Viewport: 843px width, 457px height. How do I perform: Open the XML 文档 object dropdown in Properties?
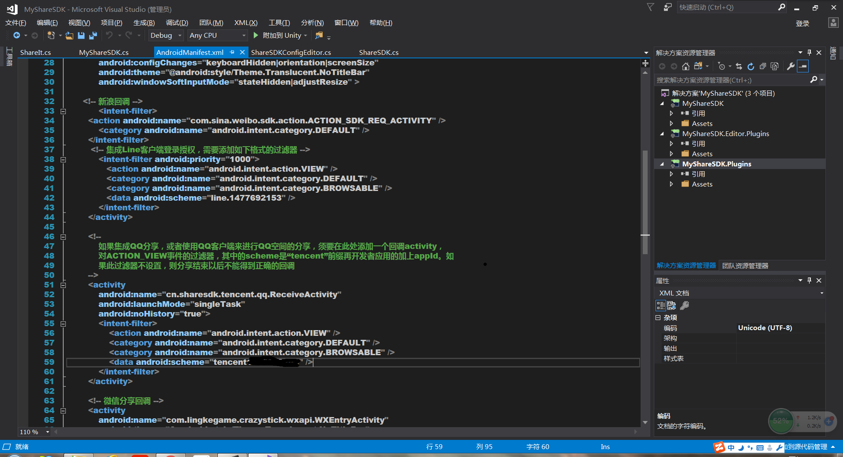tap(821, 293)
